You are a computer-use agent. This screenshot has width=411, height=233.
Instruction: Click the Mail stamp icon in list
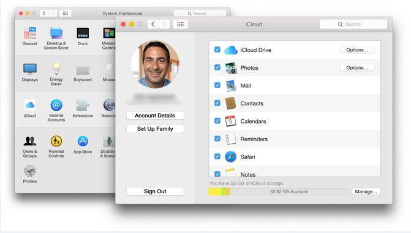(x=231, y=86)
